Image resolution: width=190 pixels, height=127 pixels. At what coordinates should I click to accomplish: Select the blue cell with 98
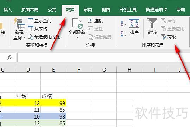[x=53, y=116]
